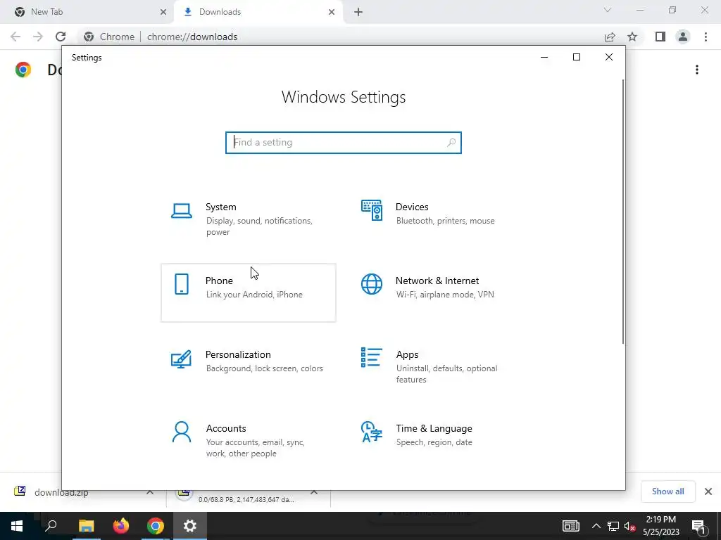Click Chrome back arrow
The width and height of the screenshot is (721, 540).
15,37
